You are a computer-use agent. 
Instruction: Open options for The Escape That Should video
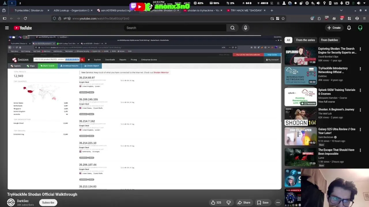(360, 150)
